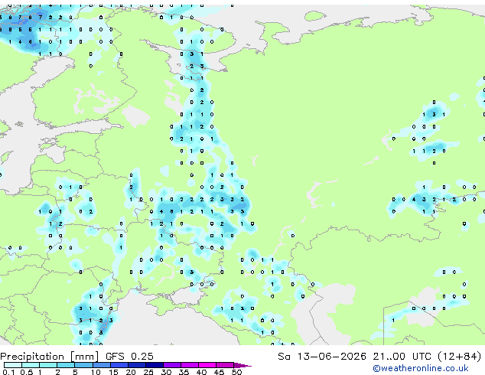Viewport: 485px width, 375px height.
Task: Click the 45 to 50 mm legend swatch
Action: pos(225,365)
